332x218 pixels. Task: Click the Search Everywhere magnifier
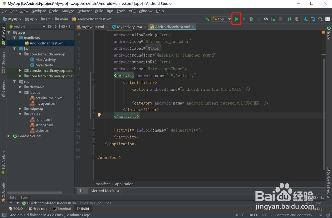(x=320, y=19)
